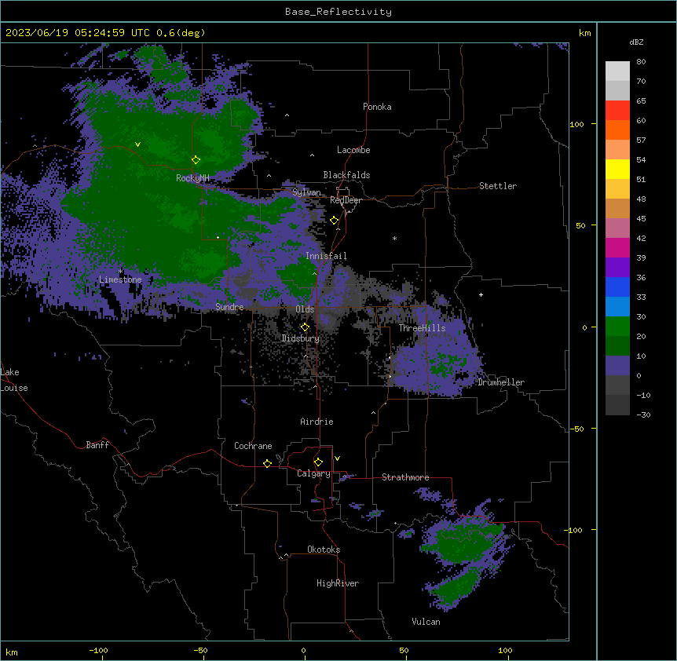Click the 57 value in the dBZ legend

[641, 141]
